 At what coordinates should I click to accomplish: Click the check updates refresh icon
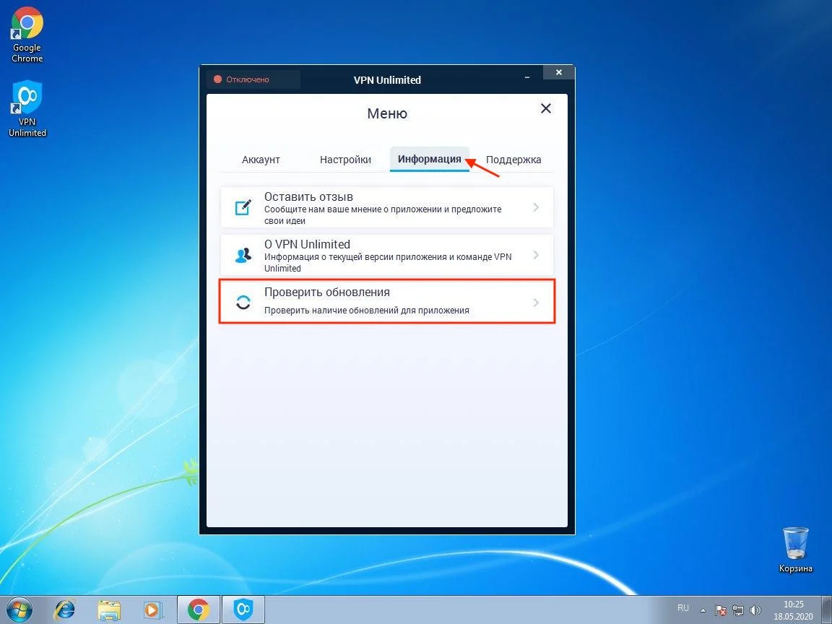[x=243, y=303]
